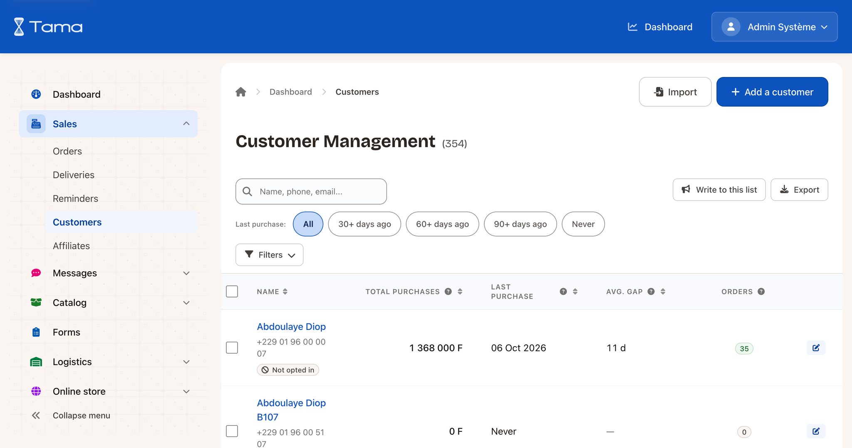Edit the Abdoulaye Diop B107 customer
852x448 pixels.
click(816, 431)
